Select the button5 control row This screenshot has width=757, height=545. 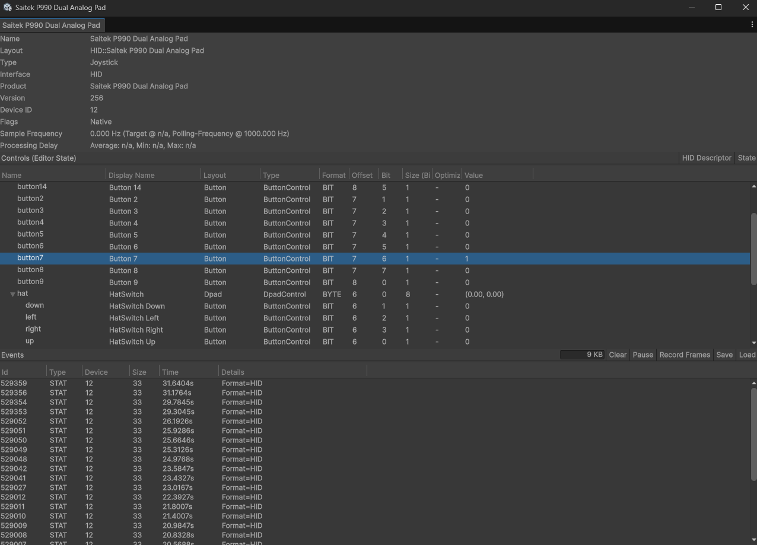coord(375,235)
